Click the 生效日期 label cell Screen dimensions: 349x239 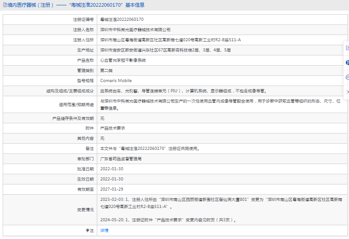(50, 179)
